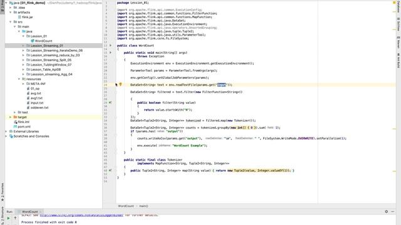Click main() in editor breadcrumb
Viewport: 401px width, 225px height.
pos(143,206)
